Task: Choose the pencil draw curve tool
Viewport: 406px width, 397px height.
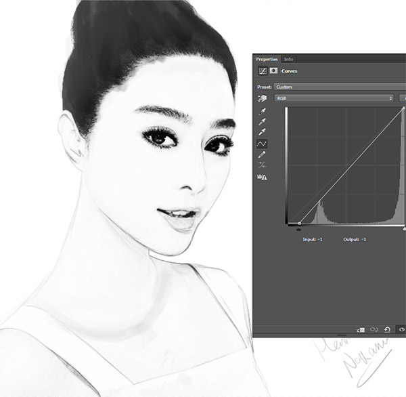Action: pos(262,154)
